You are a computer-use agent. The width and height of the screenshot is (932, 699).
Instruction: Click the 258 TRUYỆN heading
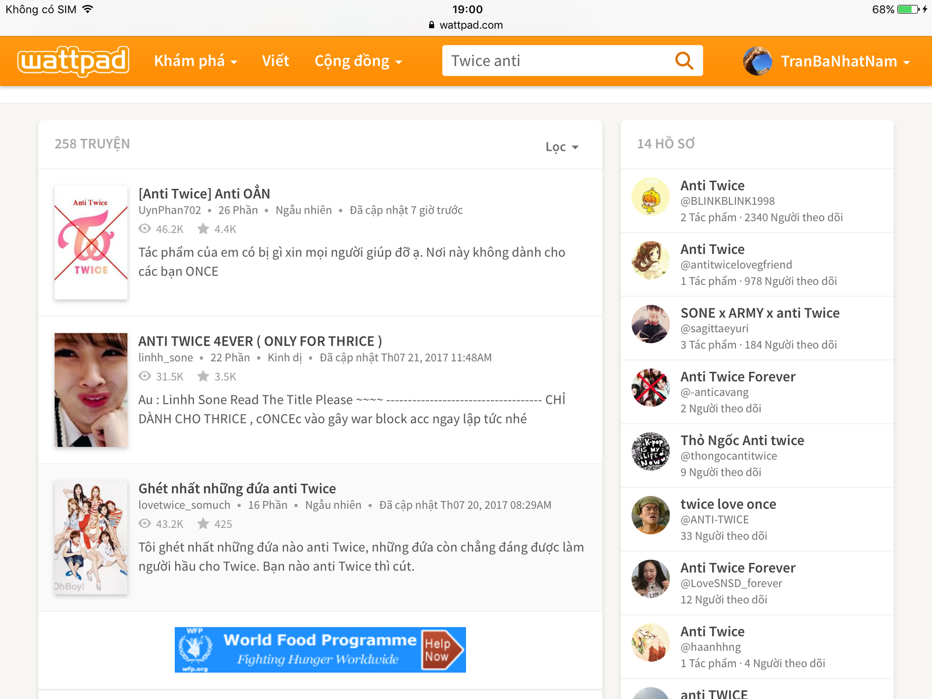[92, 144]
